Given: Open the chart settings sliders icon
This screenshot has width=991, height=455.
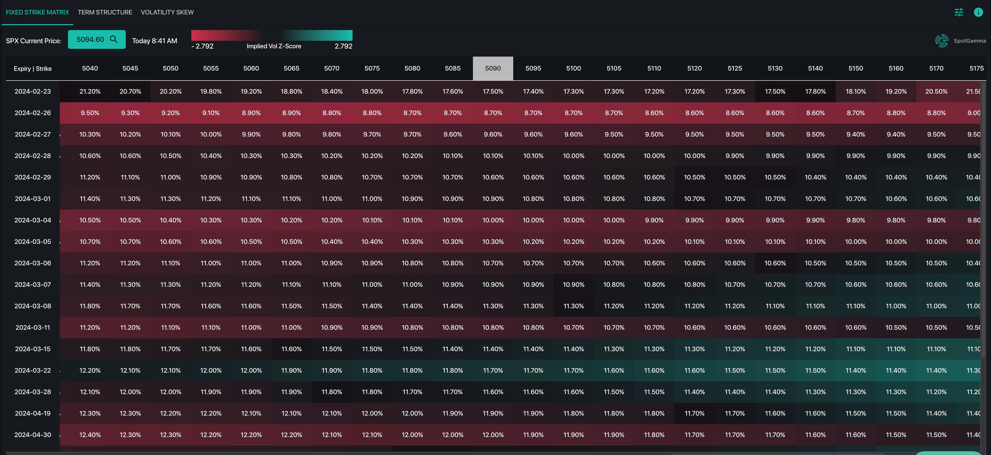Looking at the screenshot, I should coord(959,12).
